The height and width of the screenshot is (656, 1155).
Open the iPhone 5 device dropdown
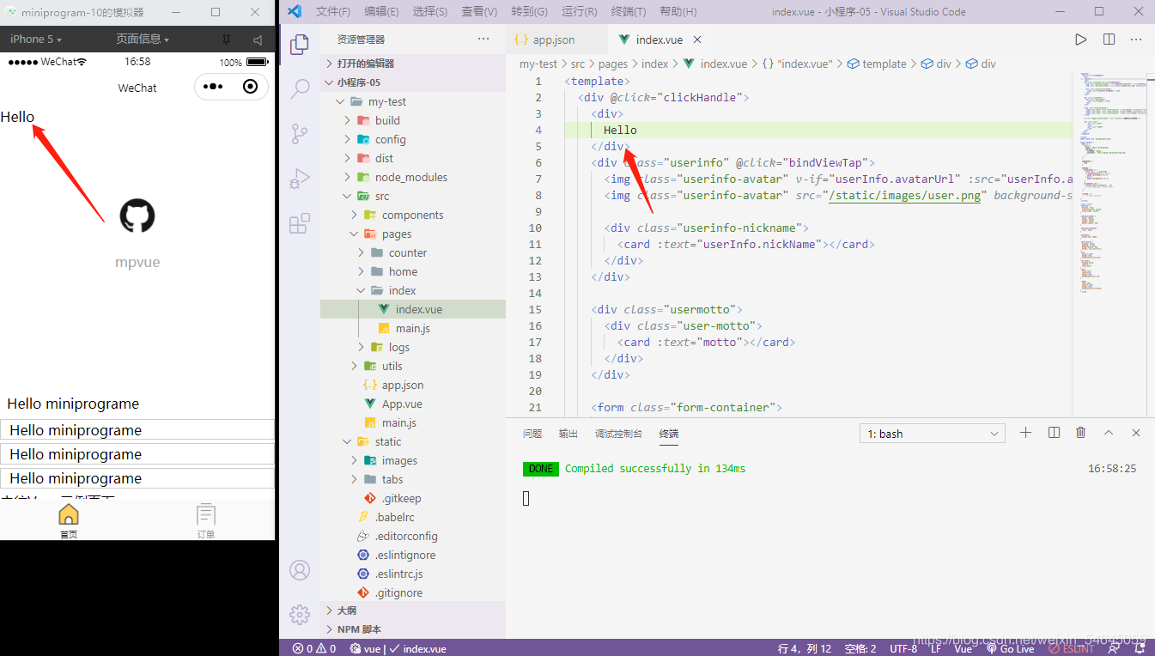click(x=35, y=39)
